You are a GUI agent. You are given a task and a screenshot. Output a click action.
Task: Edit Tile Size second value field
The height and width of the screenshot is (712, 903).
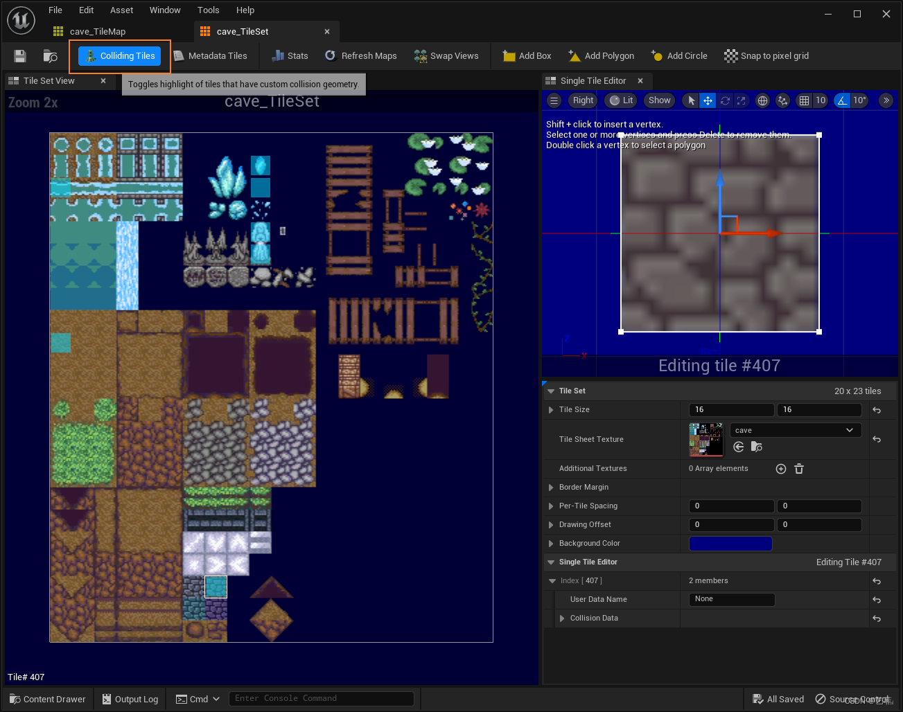819,410
